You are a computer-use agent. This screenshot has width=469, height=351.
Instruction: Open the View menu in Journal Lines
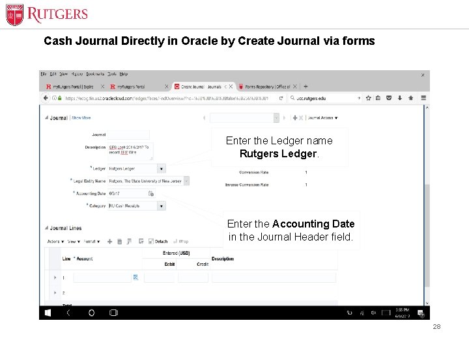click(x=74, y=241)
